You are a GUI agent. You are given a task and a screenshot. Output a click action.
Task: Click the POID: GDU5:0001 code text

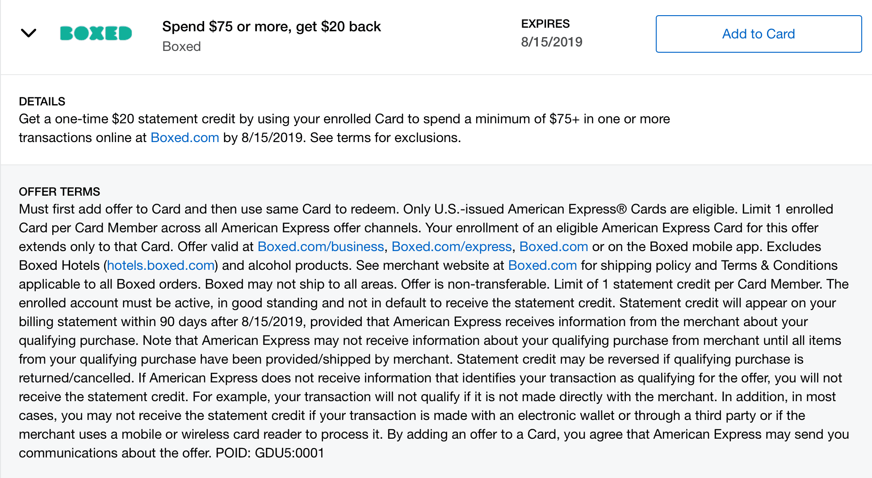(270, 453)
